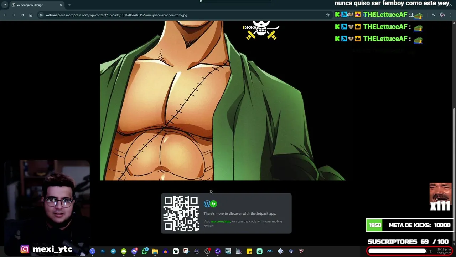Close the 'webonepiece: Image' tab
Screen dimensions: 456x257
coord(61,5)
